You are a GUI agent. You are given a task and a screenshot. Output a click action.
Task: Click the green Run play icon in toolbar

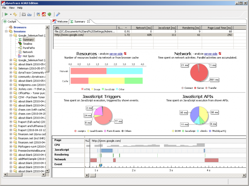[x=6, y=14]
